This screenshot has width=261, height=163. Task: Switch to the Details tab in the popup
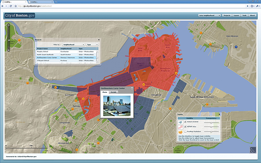113,92
